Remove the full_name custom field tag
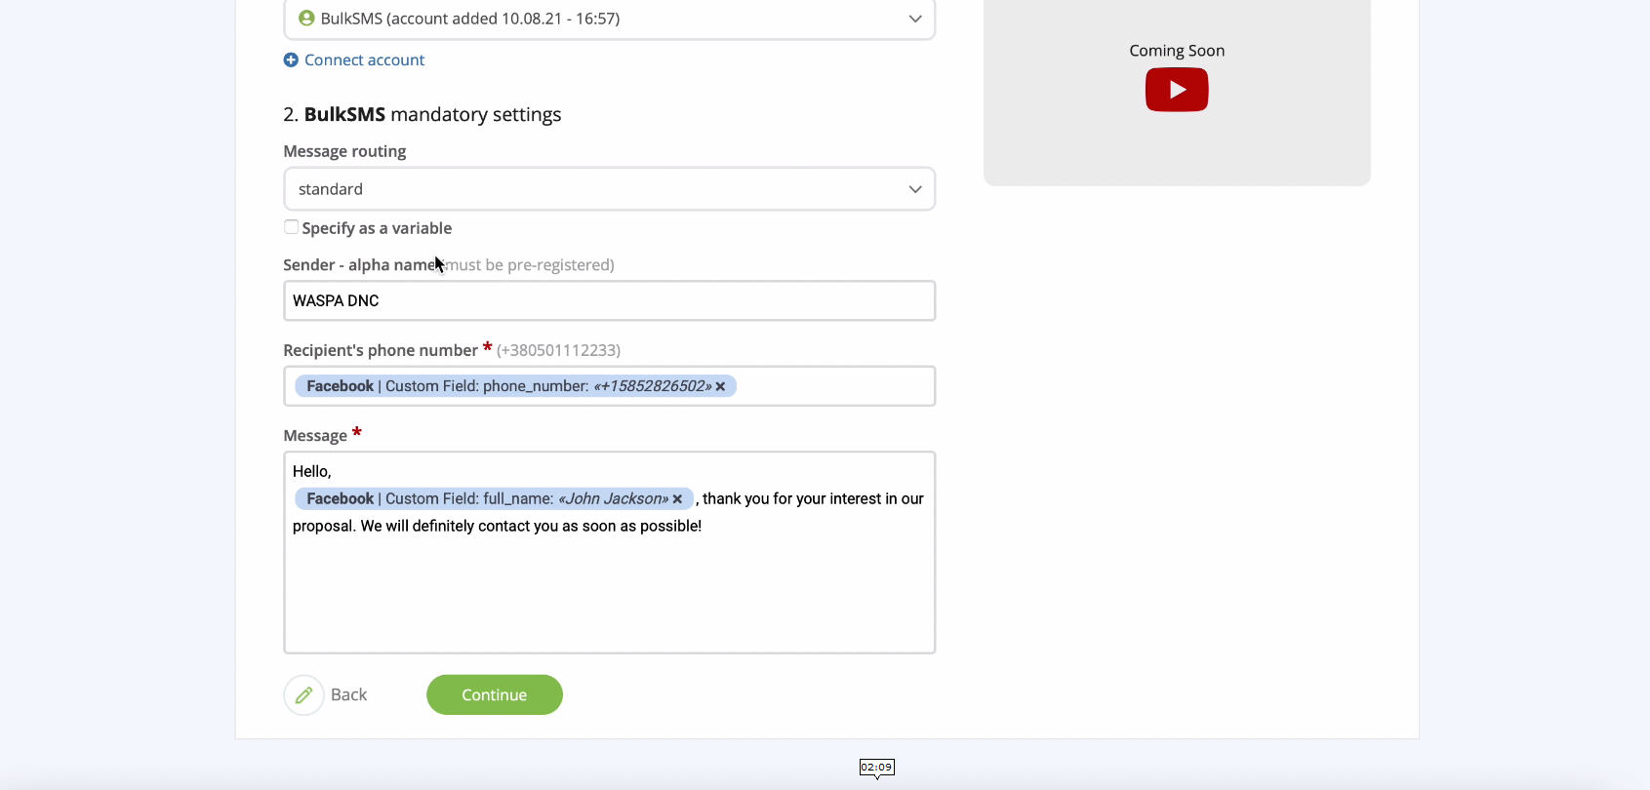This screenshot has height=790, width=1650. (x=677, y=499)
